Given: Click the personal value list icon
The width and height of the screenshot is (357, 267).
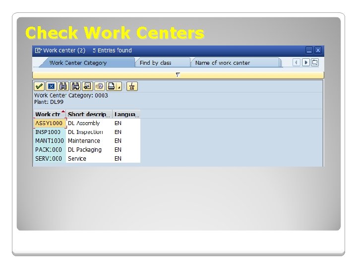Looking at the screenshot, I should 100,86.
